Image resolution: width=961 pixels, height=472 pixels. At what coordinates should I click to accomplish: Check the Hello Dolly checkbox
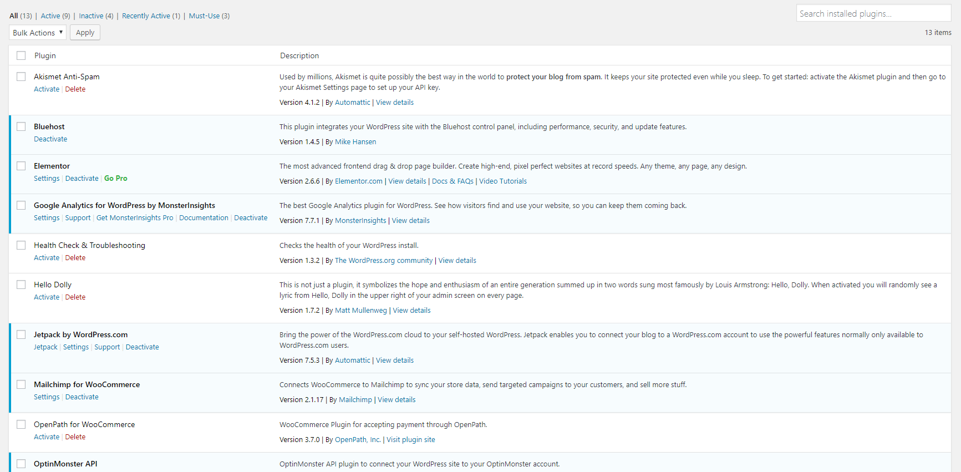(21, 285)
